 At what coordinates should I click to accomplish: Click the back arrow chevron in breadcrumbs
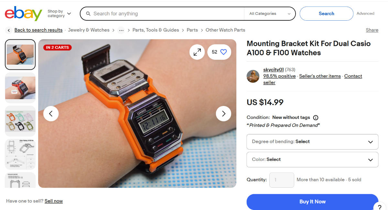[x=9, y=30]
